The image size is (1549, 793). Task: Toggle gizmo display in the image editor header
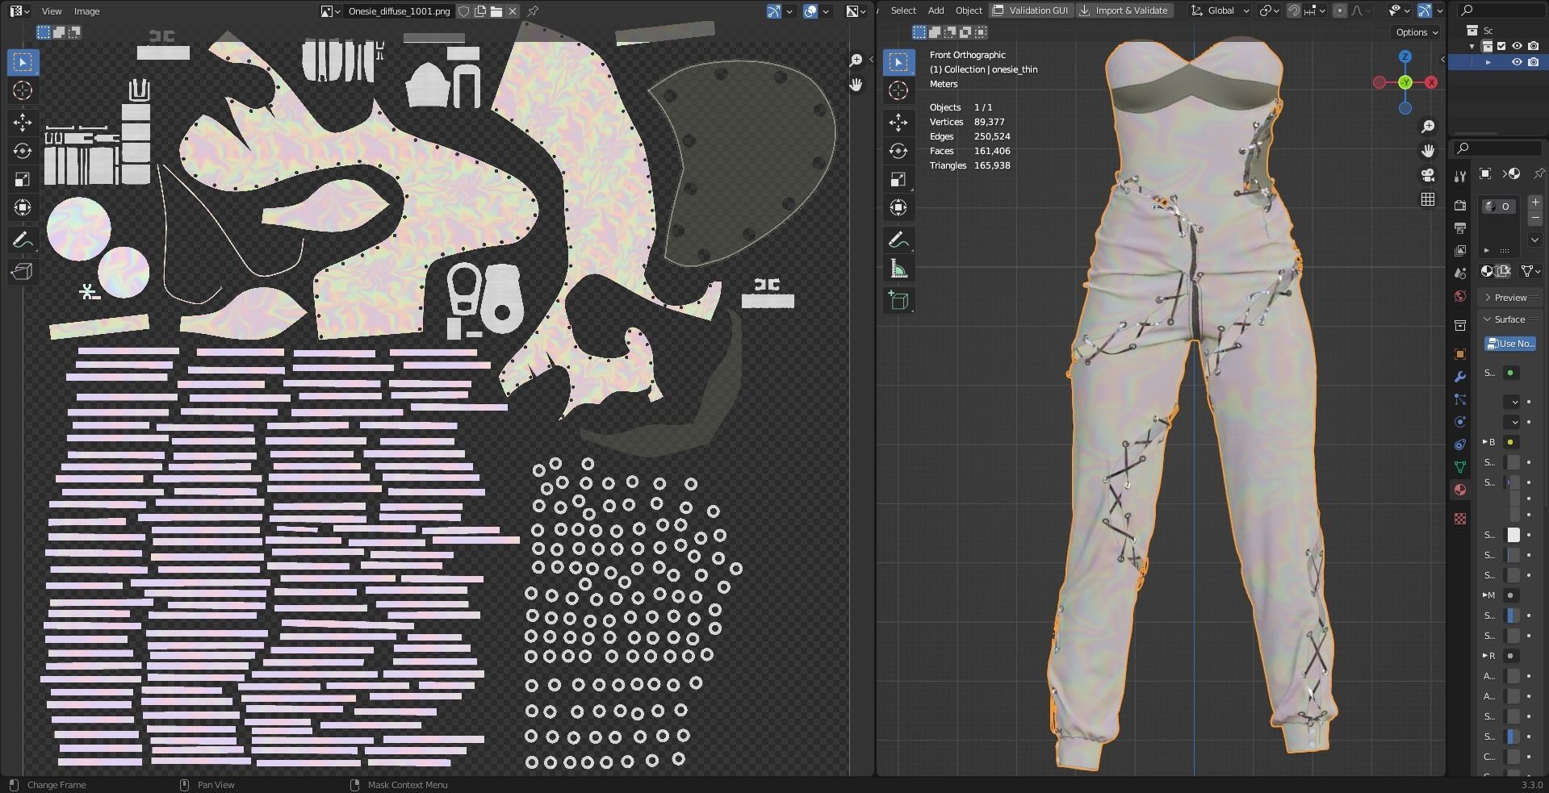pyautogui.click(x=774, y=11)
